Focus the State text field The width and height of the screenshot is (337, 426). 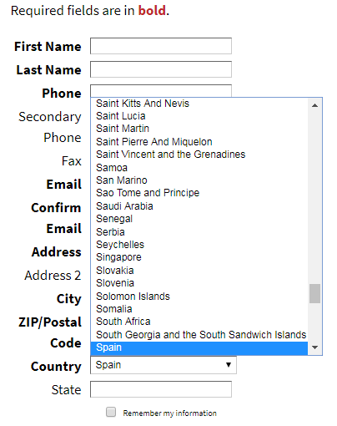161,389
